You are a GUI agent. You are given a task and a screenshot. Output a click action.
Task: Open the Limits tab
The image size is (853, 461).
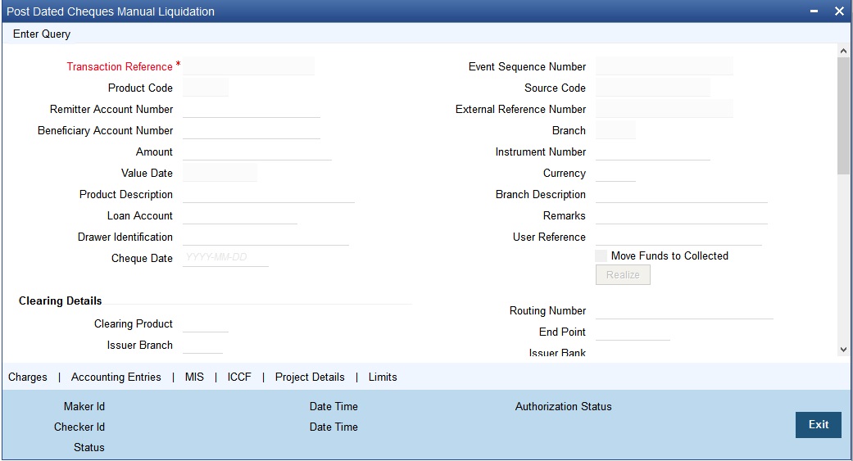coord(383,377)
